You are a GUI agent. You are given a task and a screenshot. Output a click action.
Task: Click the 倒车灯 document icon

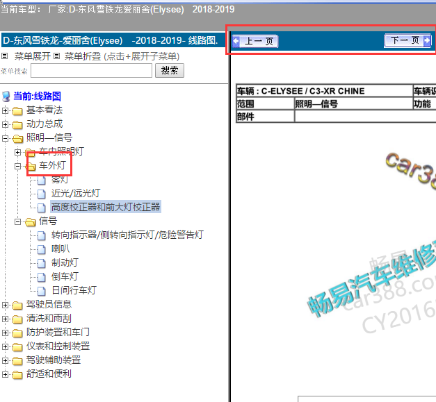coord(42,277)
